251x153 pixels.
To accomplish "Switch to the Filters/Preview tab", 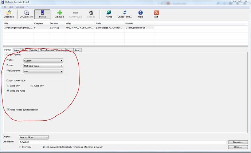I will [47, 50].
